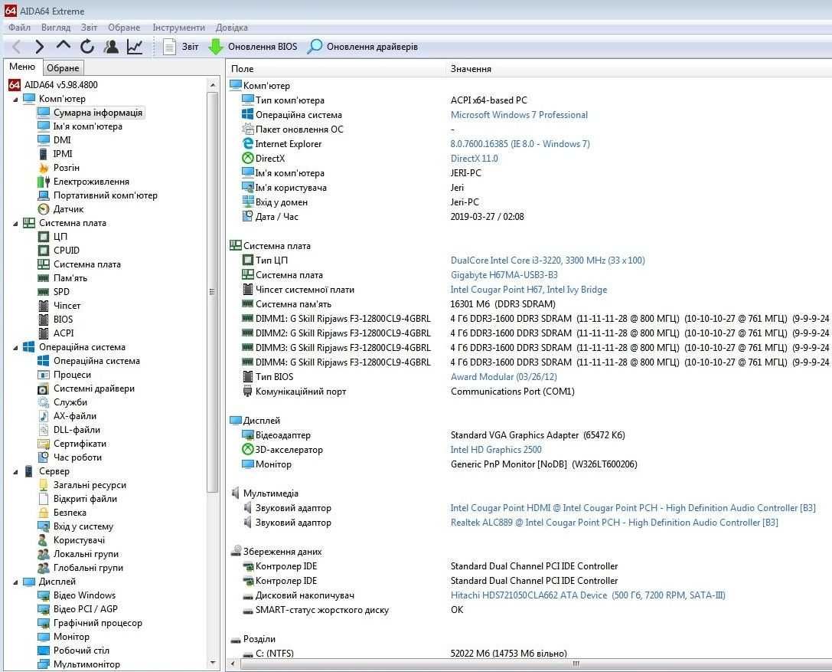This screenshot has width=832, height=672.
Task: Open the Час роботи uptime item
Action: [x=77, y=457]
